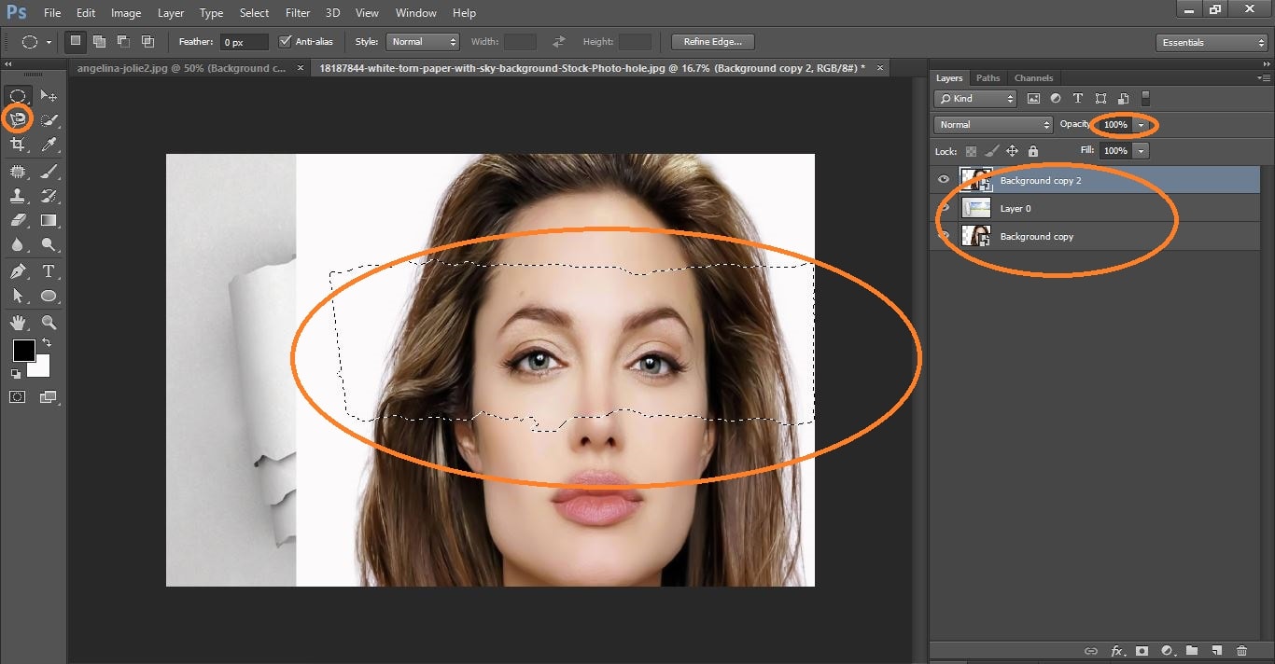The height and width of the screenshot is (664, 1275).
Task: Open the blending mode Normal dropdown
Action: click(993, 124)
